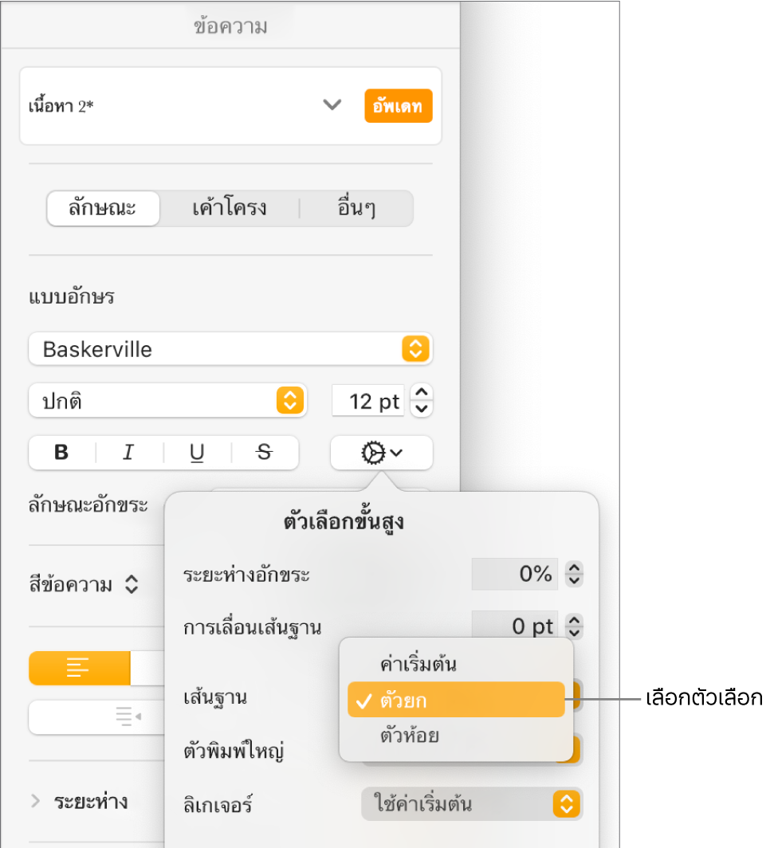Open Baskerville font popup menu
This screenshot has width=774, height=848.
pyautogui.click(x=230, y=349)
